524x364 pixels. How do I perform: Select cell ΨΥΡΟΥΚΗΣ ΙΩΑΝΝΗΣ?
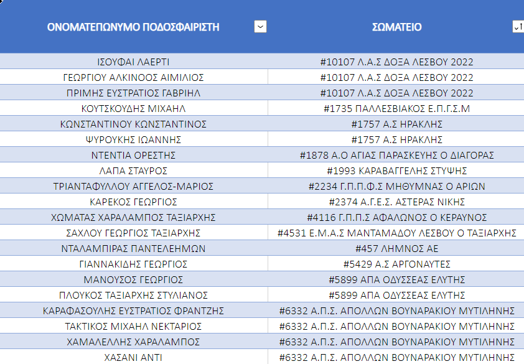134,139
